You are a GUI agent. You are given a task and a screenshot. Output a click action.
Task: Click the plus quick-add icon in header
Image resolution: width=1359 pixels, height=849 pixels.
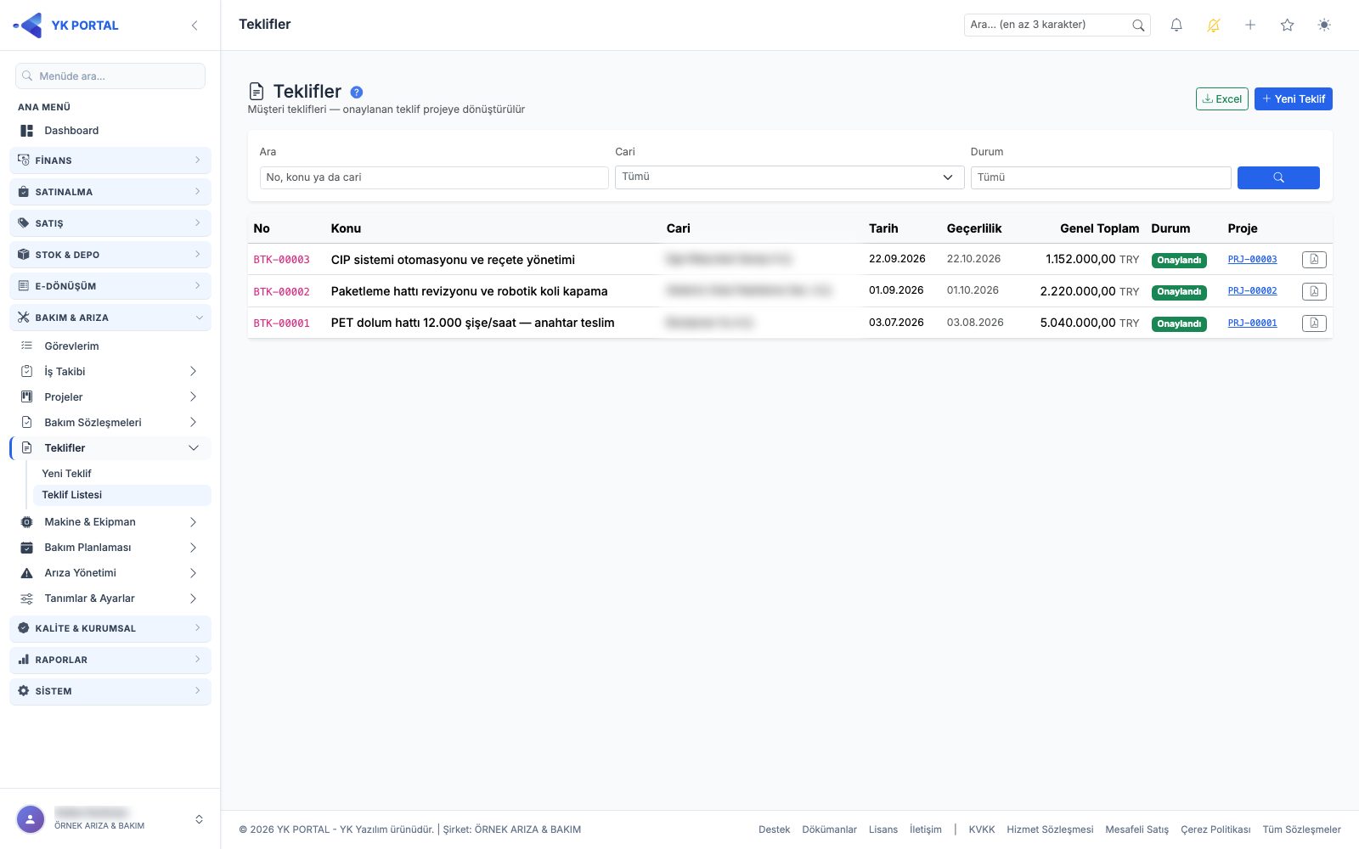click(x=1250, y=25)
